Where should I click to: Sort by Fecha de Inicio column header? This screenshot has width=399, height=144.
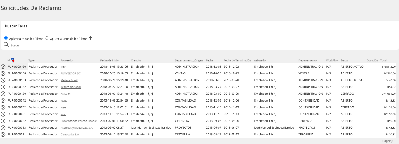point(109,60)
